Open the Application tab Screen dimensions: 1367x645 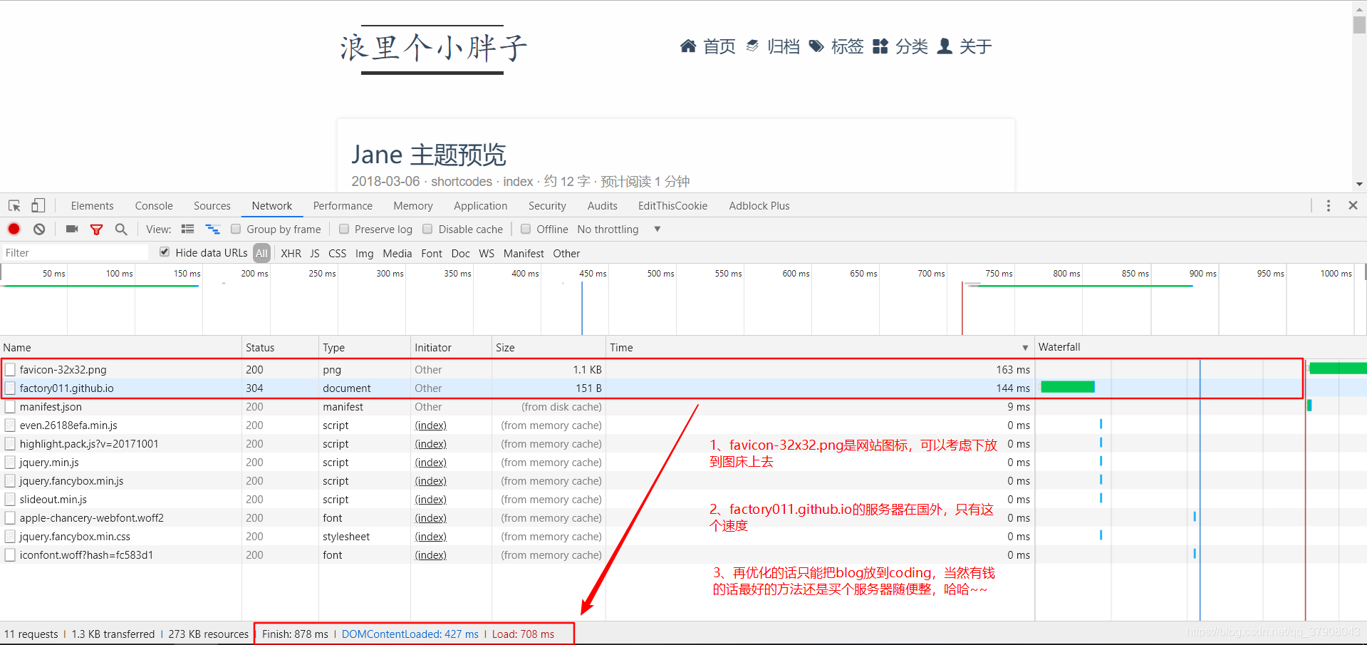coord(481,206)
